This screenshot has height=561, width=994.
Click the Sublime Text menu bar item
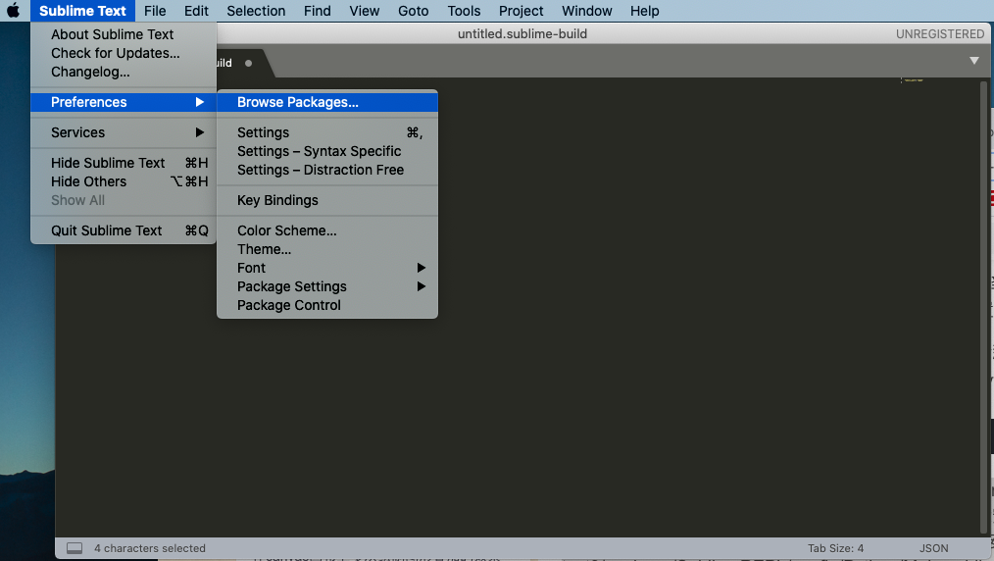pos(82,11)
